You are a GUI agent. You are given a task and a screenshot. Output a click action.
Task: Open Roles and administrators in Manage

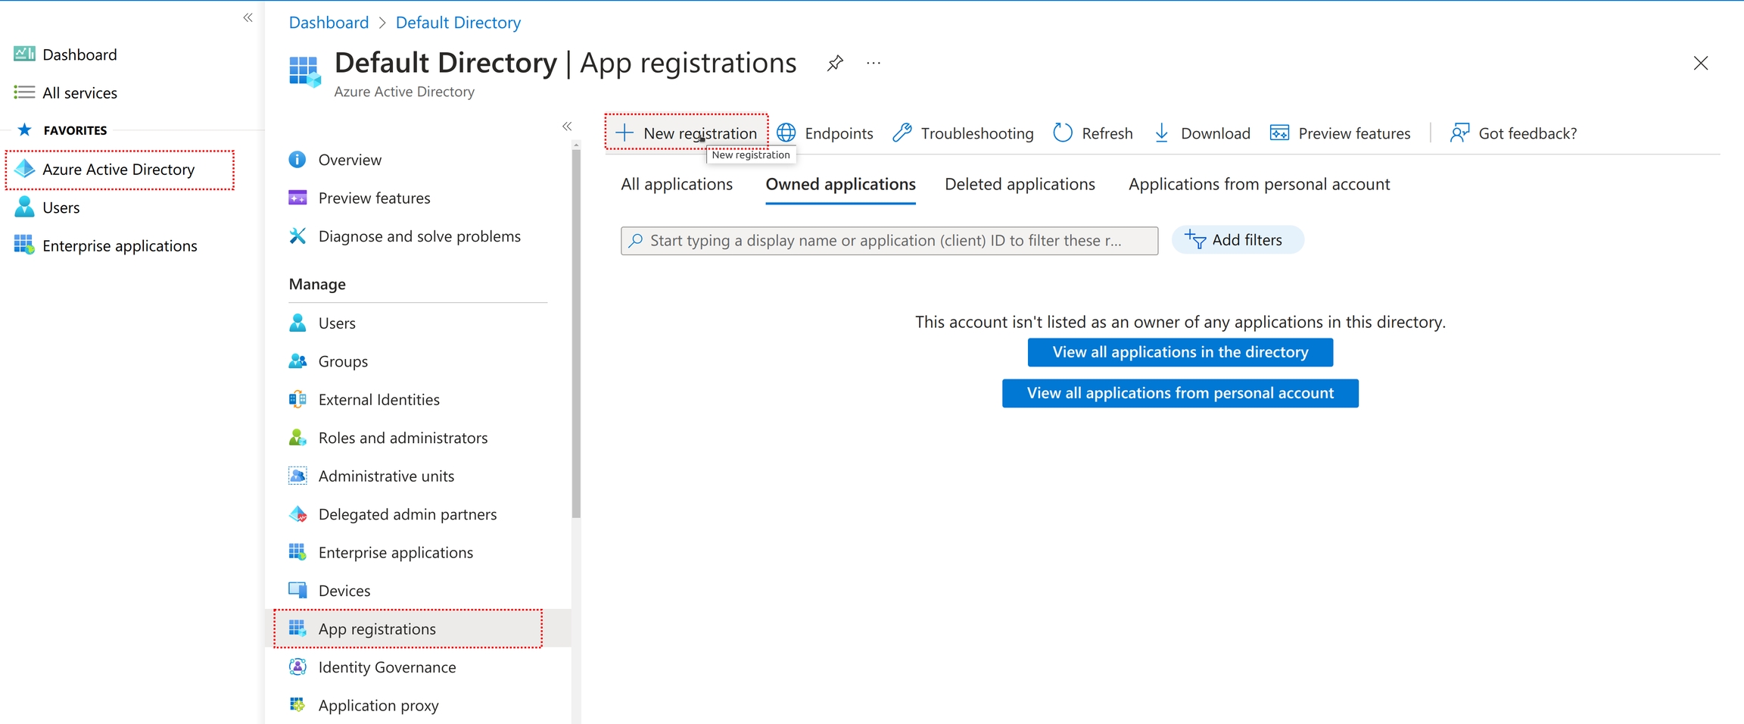(x=403, y=438)
